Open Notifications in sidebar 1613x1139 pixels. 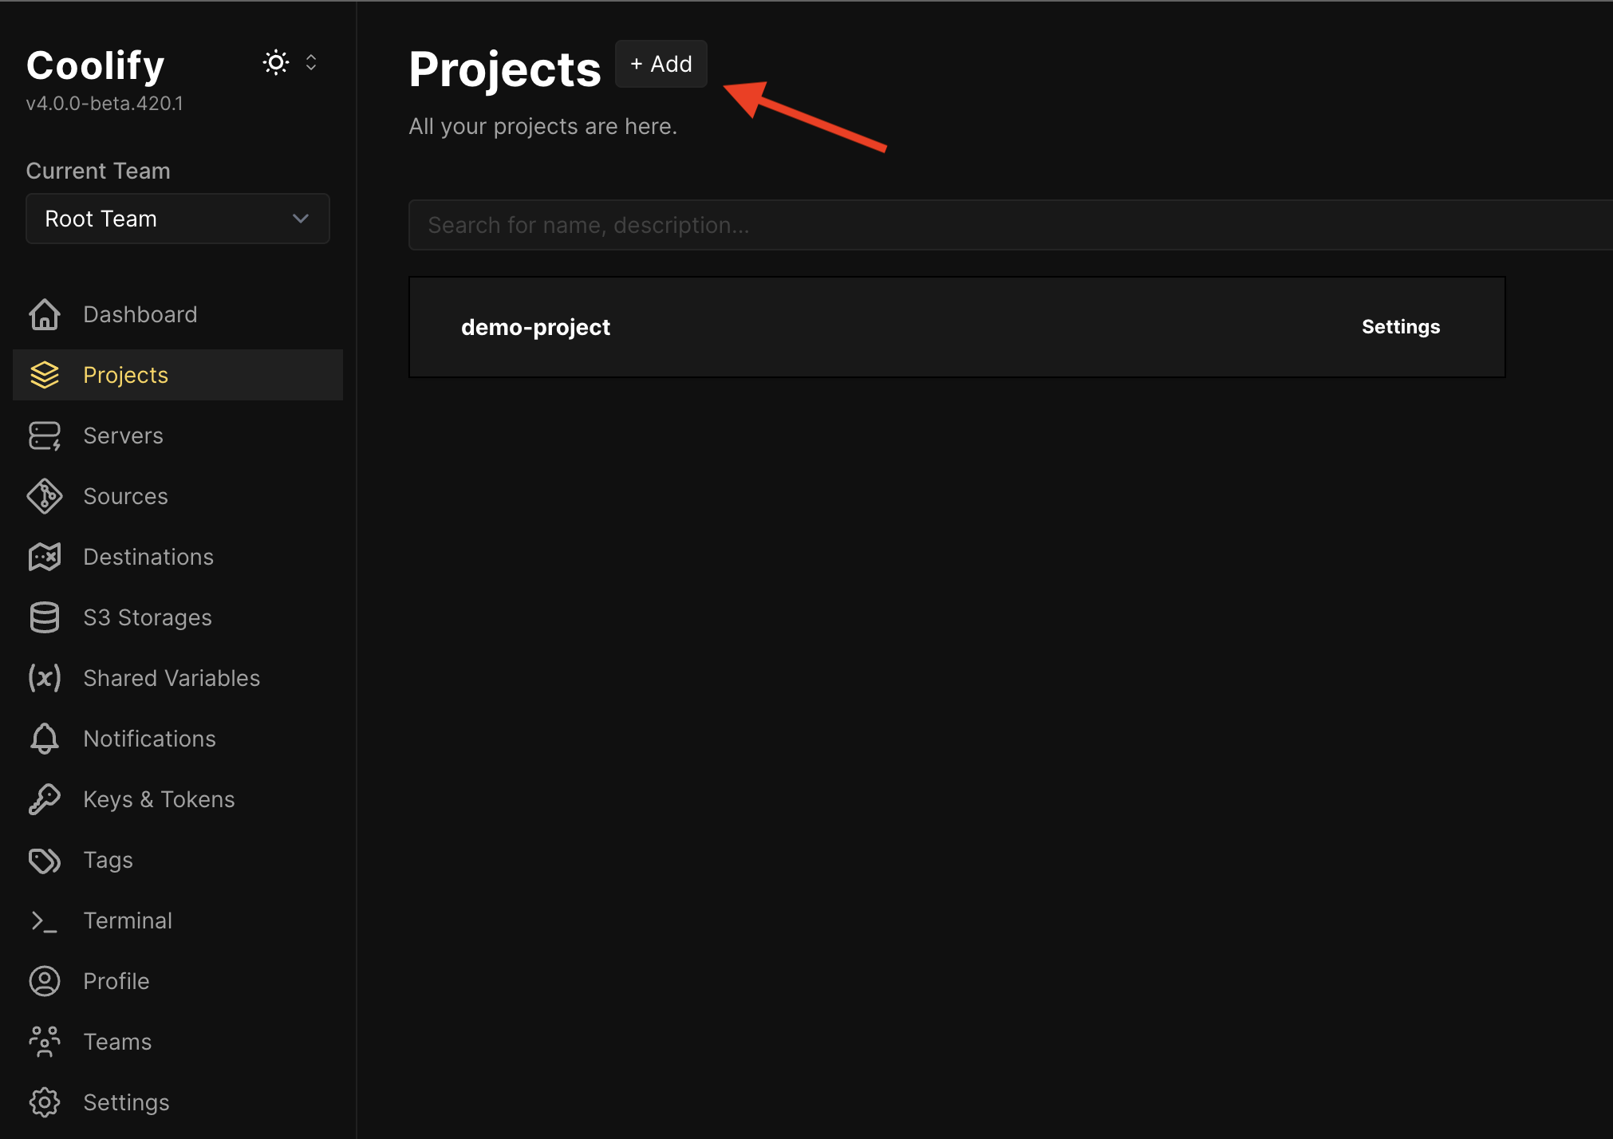pyautogui.click(x=178, y=739)
